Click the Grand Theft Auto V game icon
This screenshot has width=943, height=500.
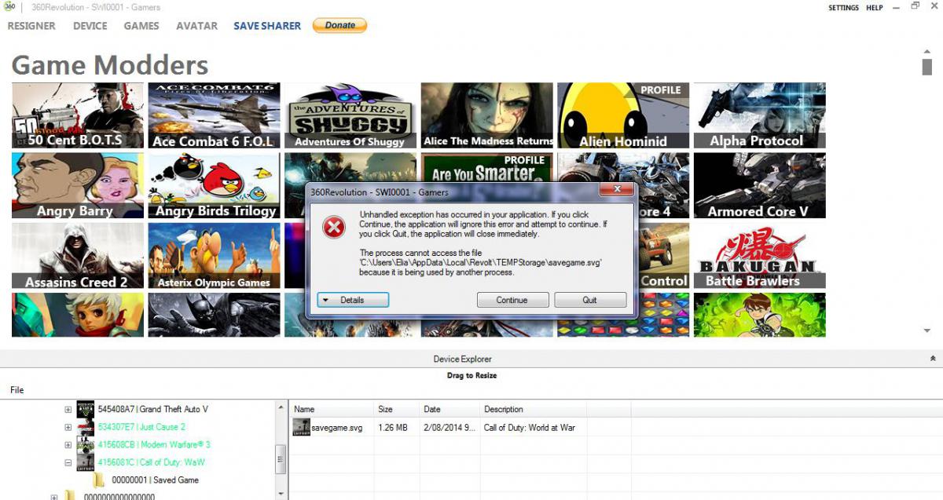click(86, 409)
